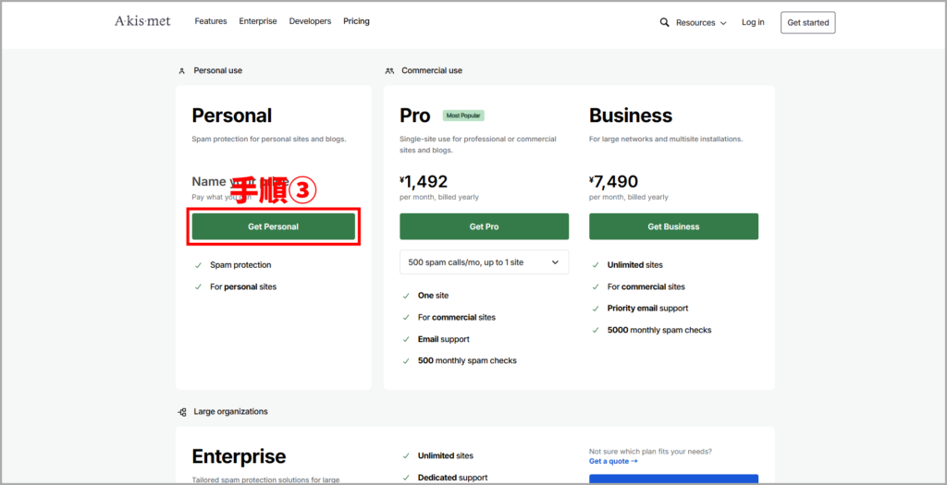The width and height of the screenshot is (947, 485).
Task: Click checkmark beside Unlimited sites in Business
Action: (596, 265)
